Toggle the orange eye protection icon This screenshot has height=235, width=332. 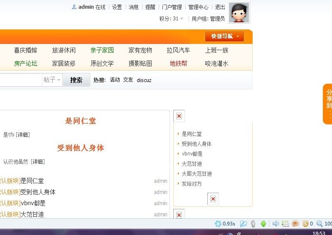(x=295, y=223)
